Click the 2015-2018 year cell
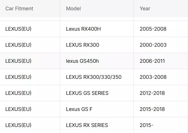The image size is (188, 133). [x=152, y=109]
